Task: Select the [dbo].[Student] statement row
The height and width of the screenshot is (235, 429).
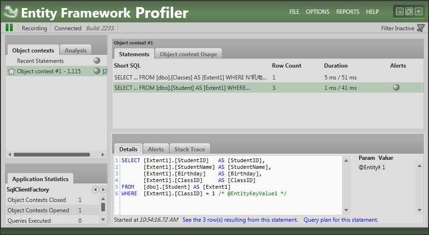Action: pyautogui.click(x=268, y=88)
